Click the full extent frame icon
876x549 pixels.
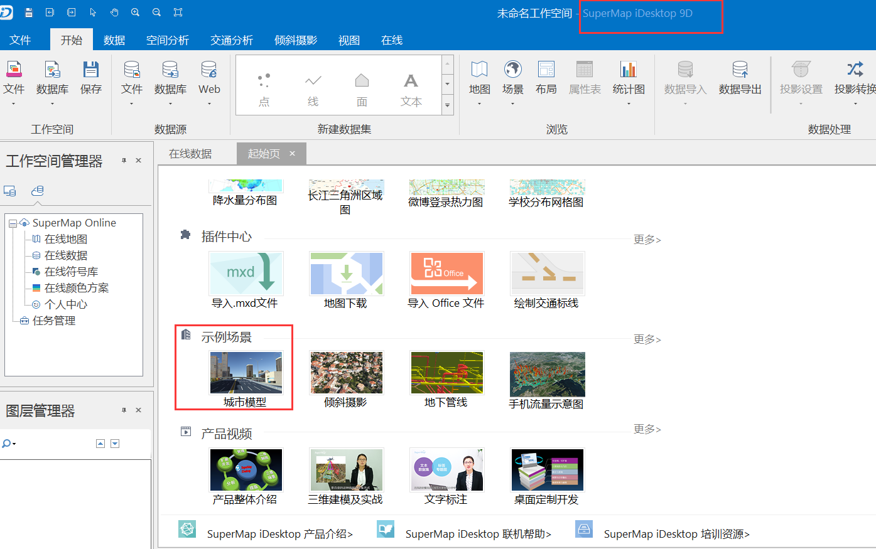(x=178, y=13)
